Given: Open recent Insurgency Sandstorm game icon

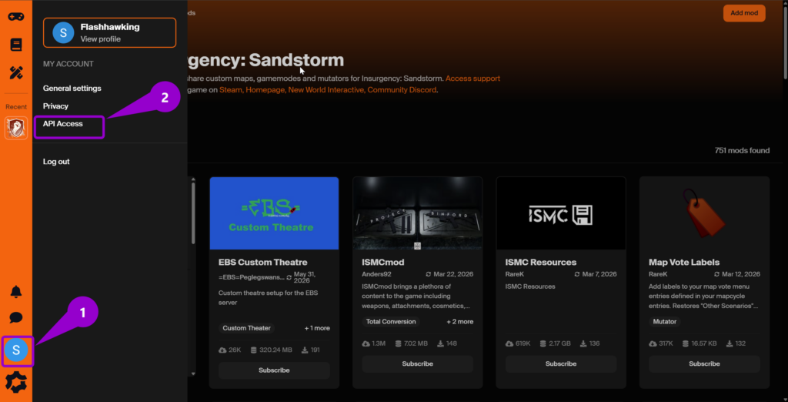Looking at the screenshot, I should click(x=16, y=128).
